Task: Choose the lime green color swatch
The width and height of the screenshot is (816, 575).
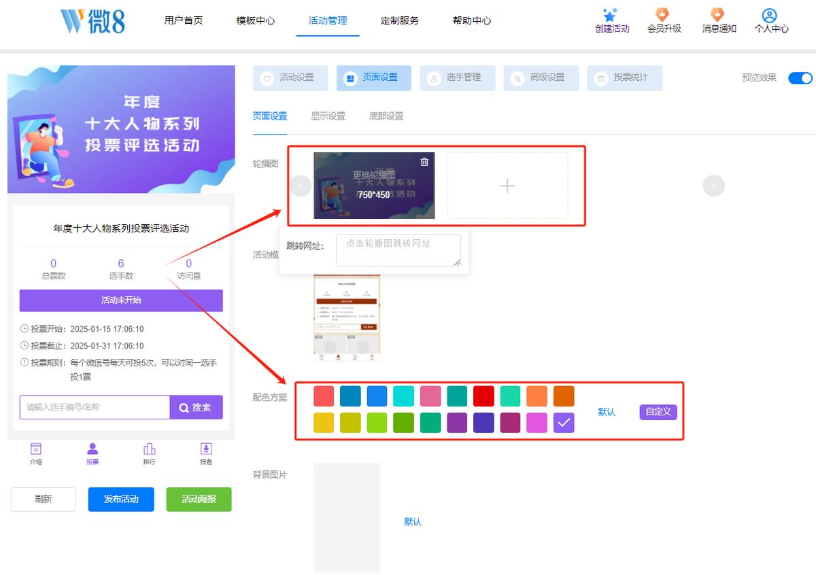Action: (377, 423)
